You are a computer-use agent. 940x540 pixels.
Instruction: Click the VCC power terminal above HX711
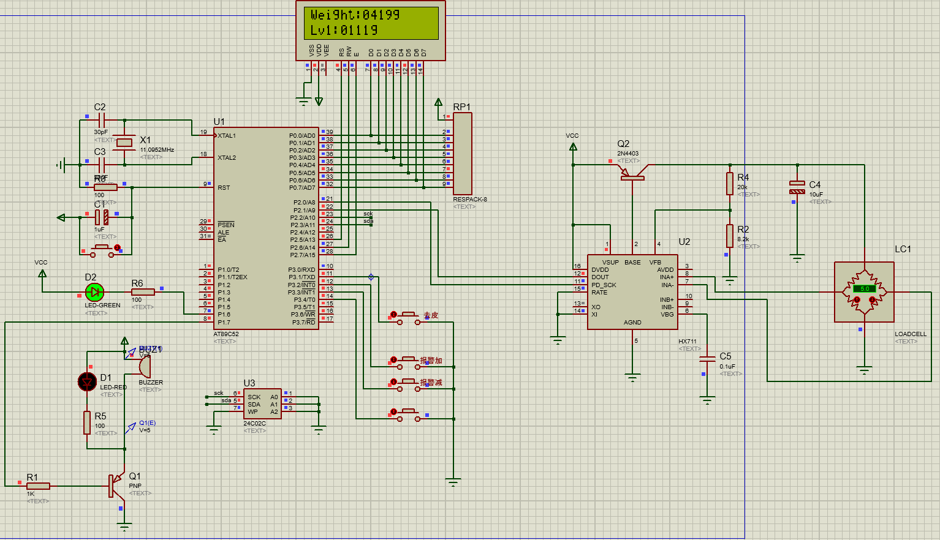pyautogui.click(x=573, y=146)
